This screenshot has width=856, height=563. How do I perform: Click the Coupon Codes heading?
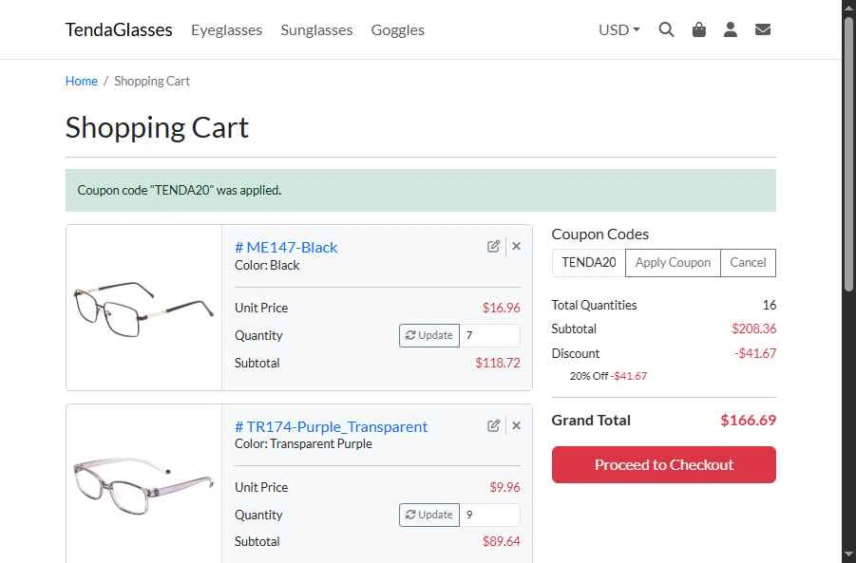600,235
